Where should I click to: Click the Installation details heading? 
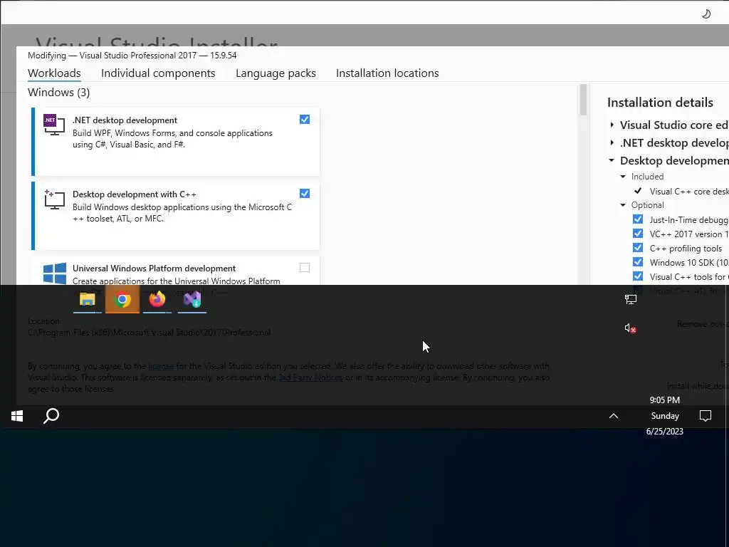[660, 103]
